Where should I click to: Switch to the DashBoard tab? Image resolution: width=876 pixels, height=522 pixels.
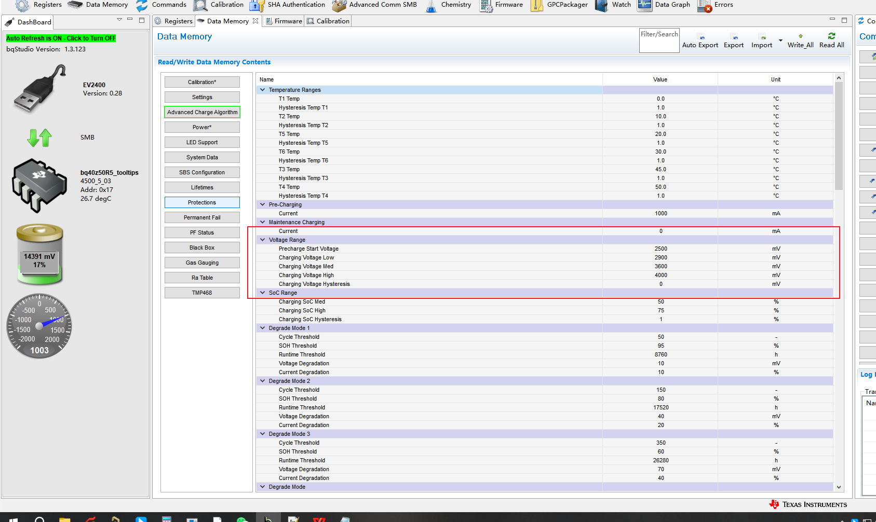point(28,22)
